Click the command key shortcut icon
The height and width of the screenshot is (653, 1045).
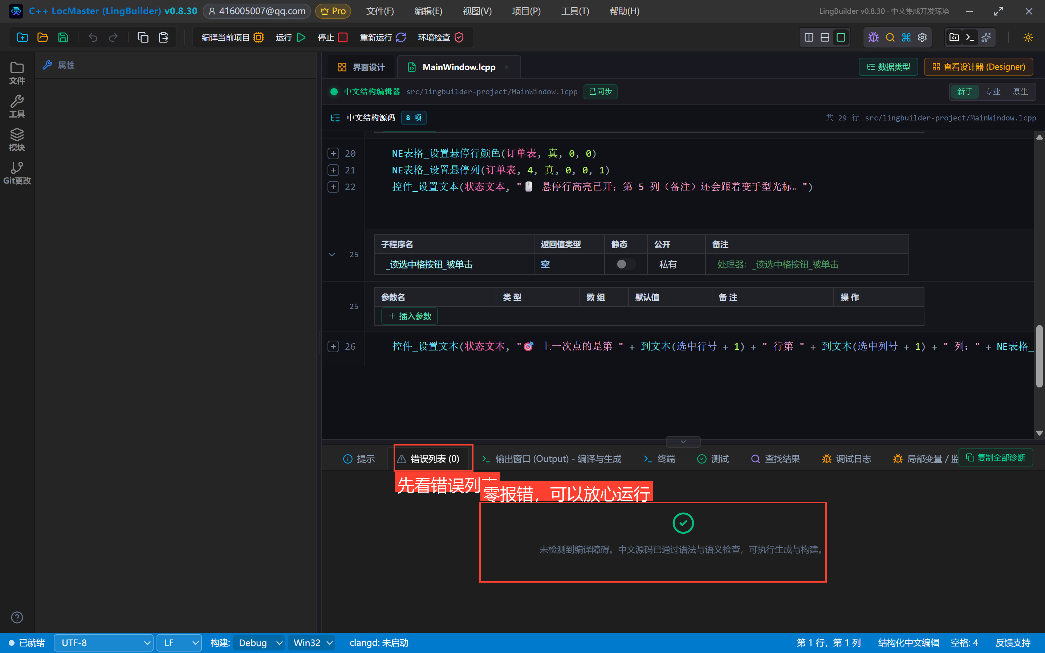(x=906, y=38)
